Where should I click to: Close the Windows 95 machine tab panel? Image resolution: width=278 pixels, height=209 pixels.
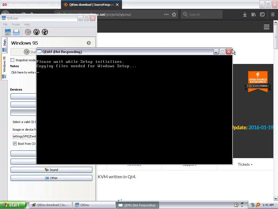[89, 43]
